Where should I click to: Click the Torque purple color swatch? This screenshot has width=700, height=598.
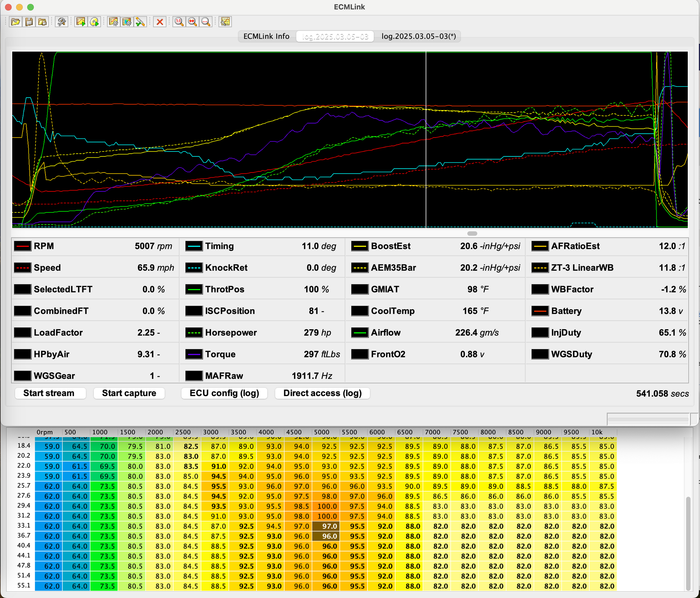coord(194,354)
